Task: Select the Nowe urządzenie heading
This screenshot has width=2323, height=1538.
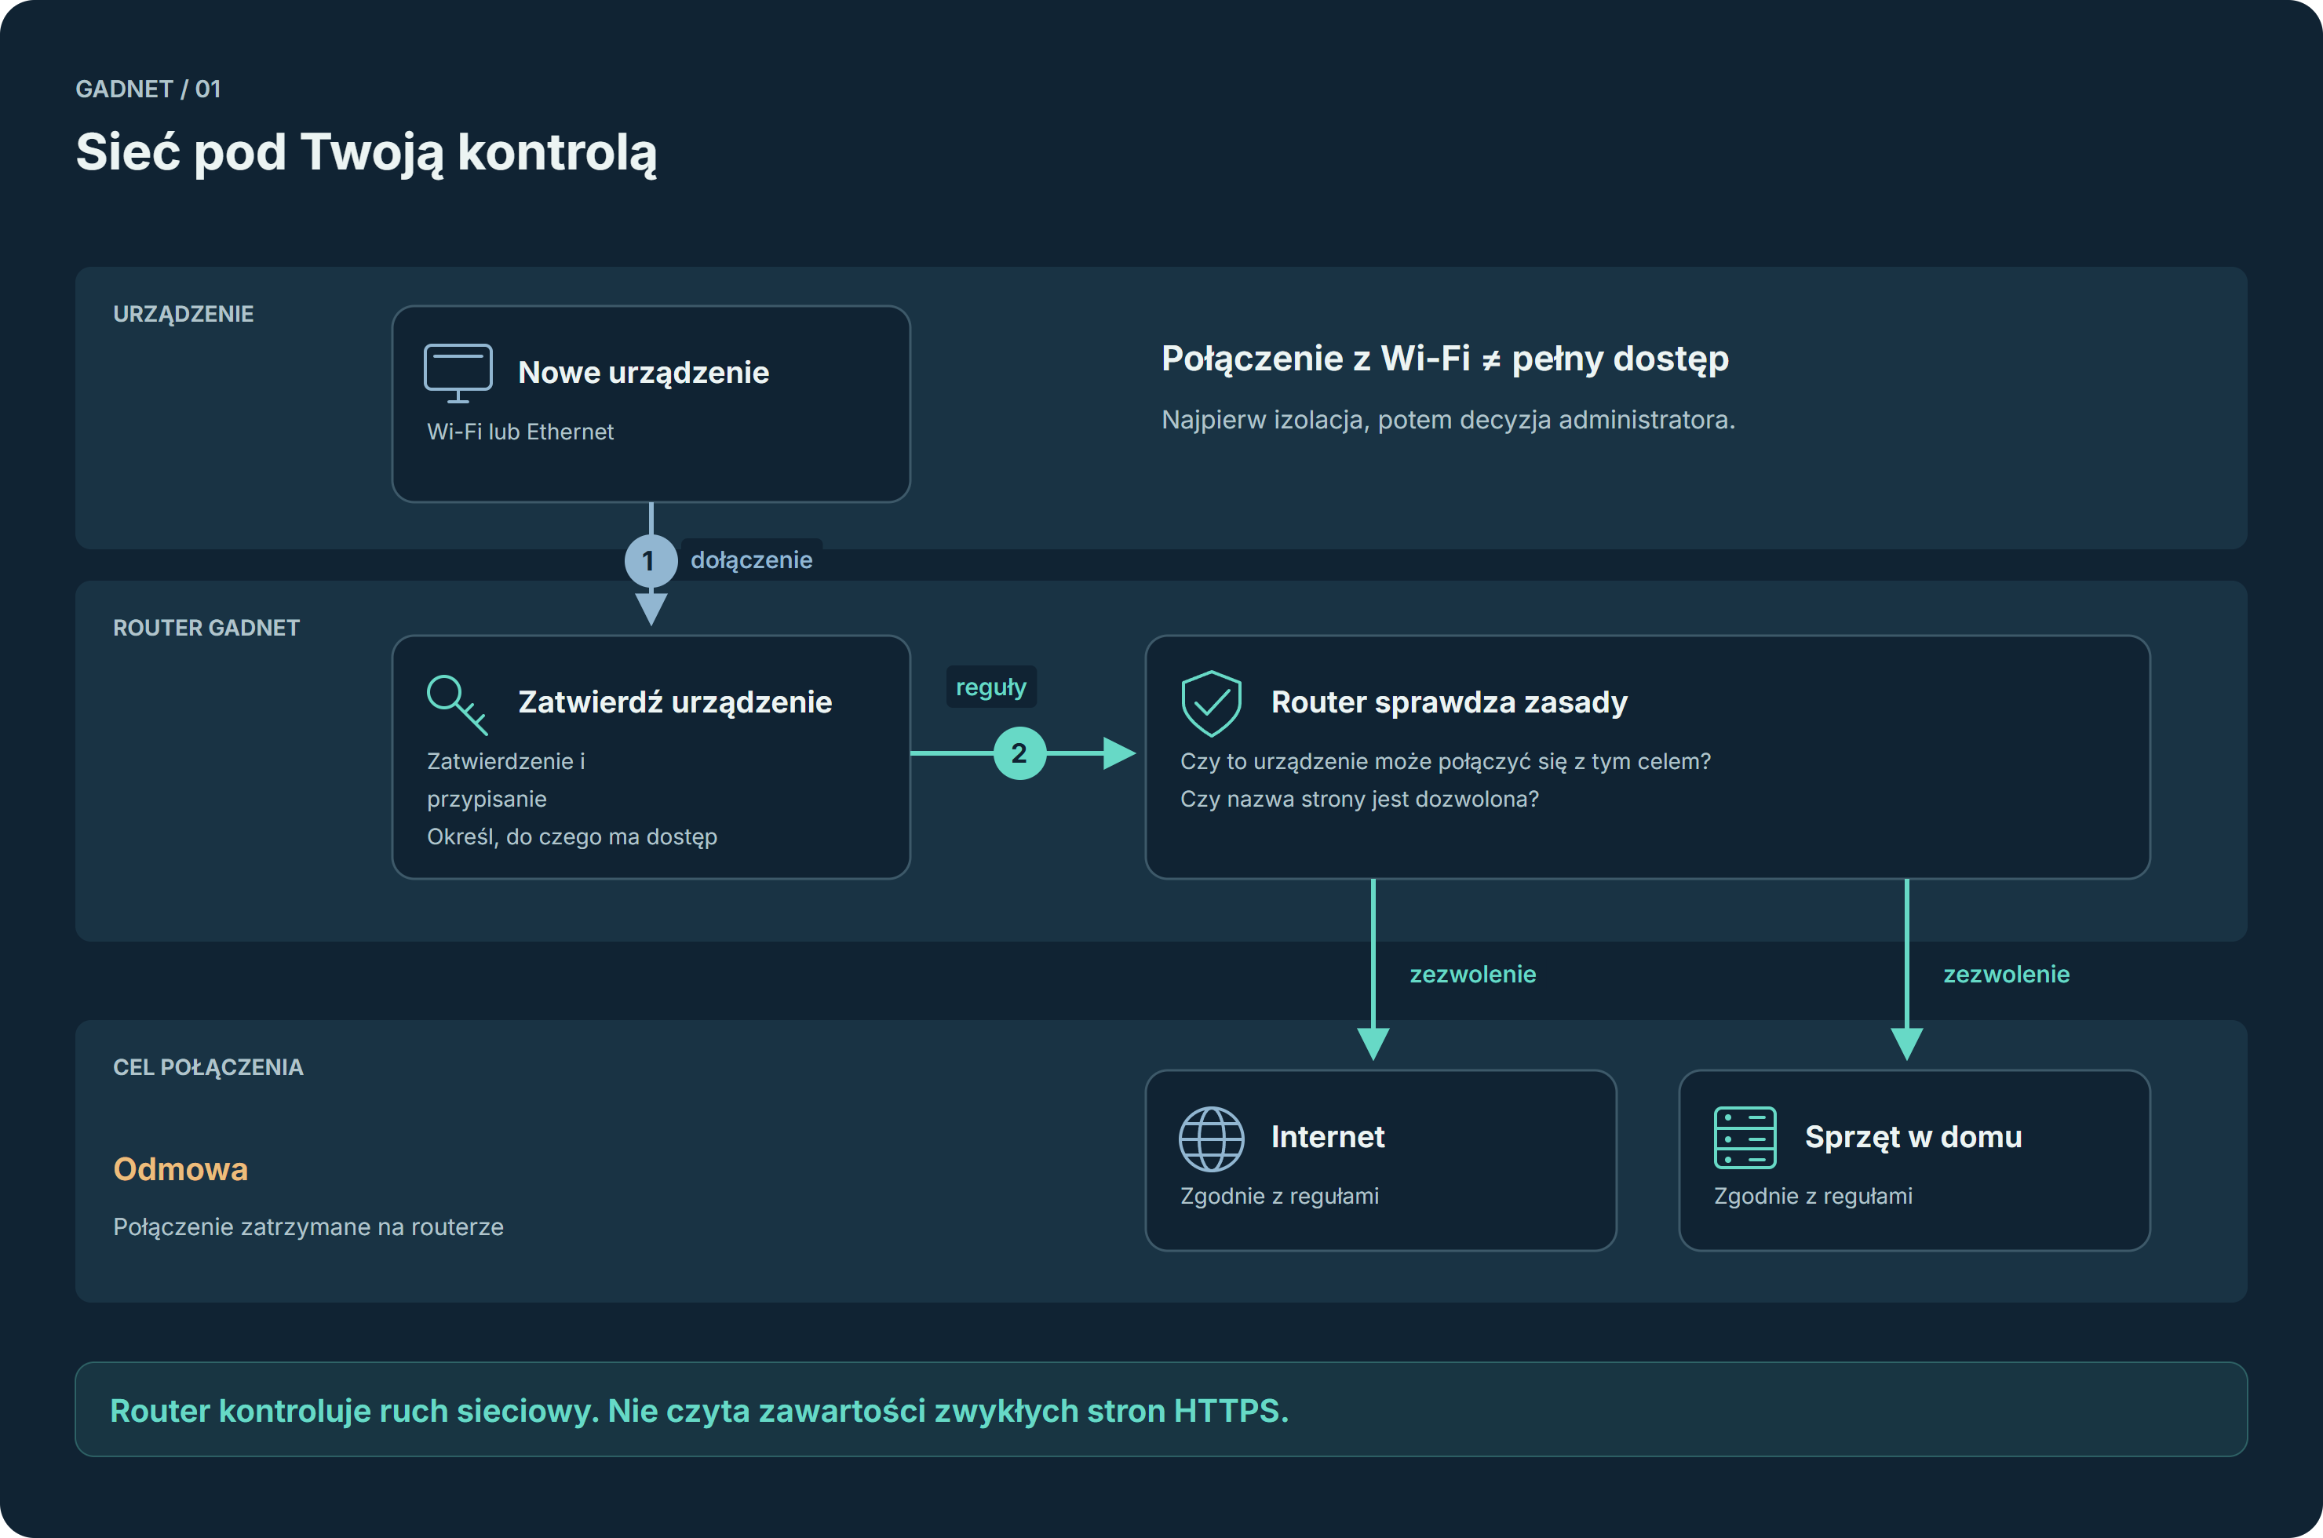Action: [644, 373]
